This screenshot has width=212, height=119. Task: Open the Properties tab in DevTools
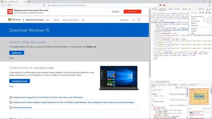(184, 85)
